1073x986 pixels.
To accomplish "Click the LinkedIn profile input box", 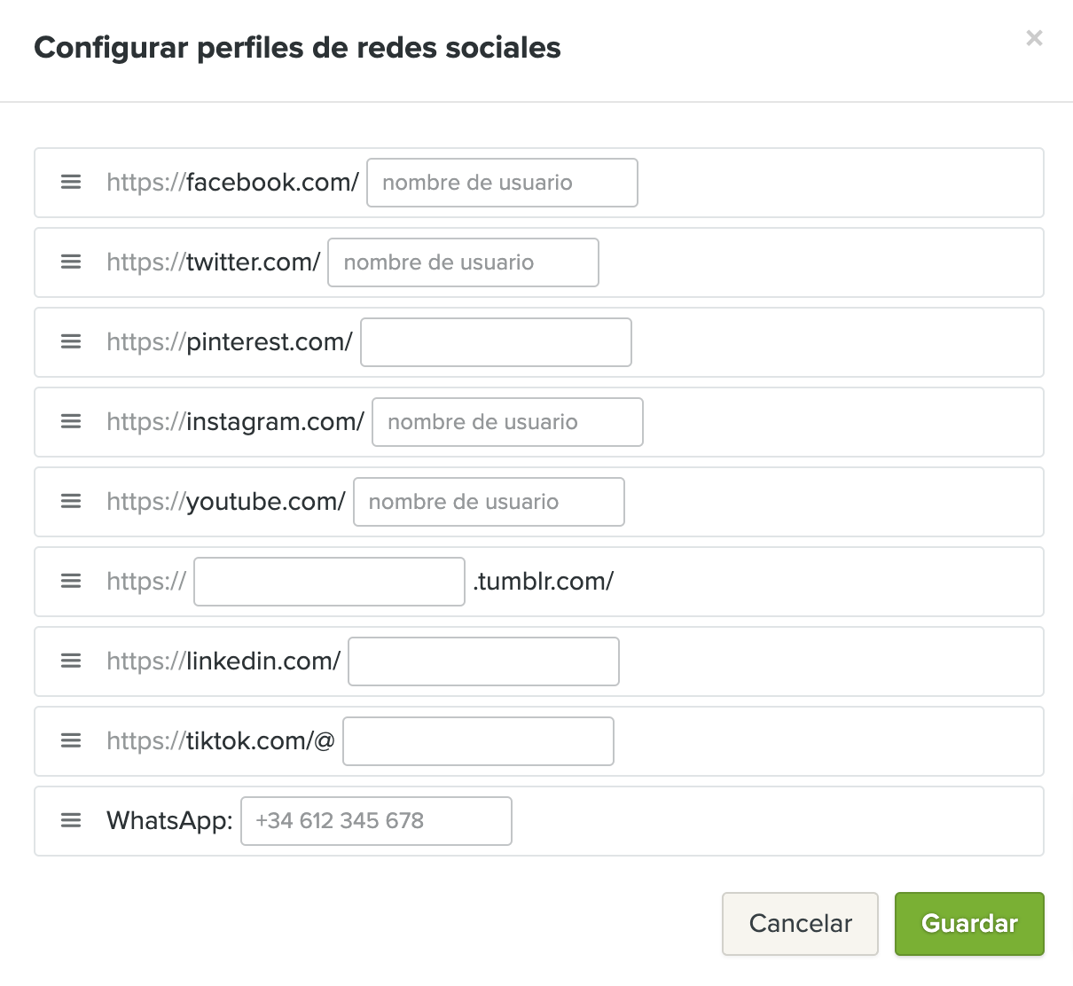I will click(483, 661).
